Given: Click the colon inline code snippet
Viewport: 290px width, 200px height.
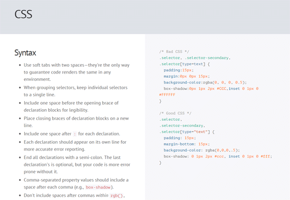Looking at the screenshot, I should tap(75, 134).
